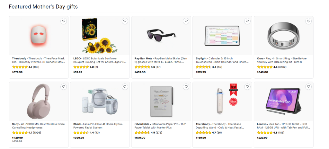Image resolution: width=329 pixels, height=149 pixels.
Task: Save the Therabody TheraFace Mask Glo with its heart icon
Action: pyautogui.click(x=64, y=21)
